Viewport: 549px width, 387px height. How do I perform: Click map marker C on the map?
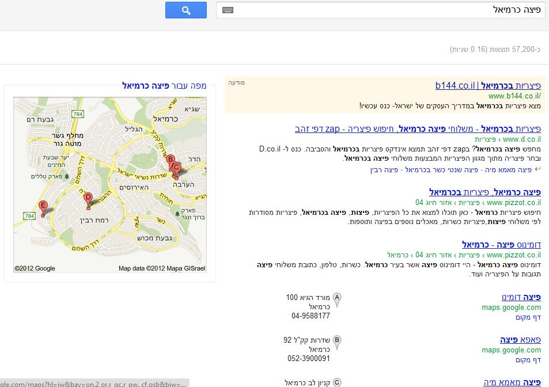point(177,169)
